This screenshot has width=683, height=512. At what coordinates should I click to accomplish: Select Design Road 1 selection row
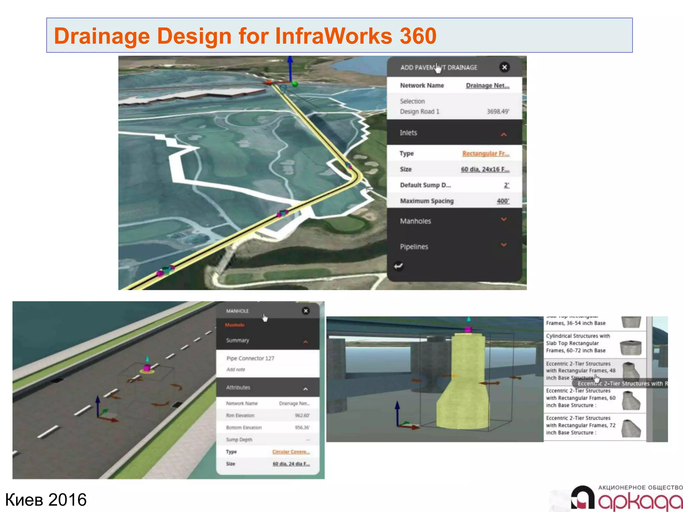(454, 112)
